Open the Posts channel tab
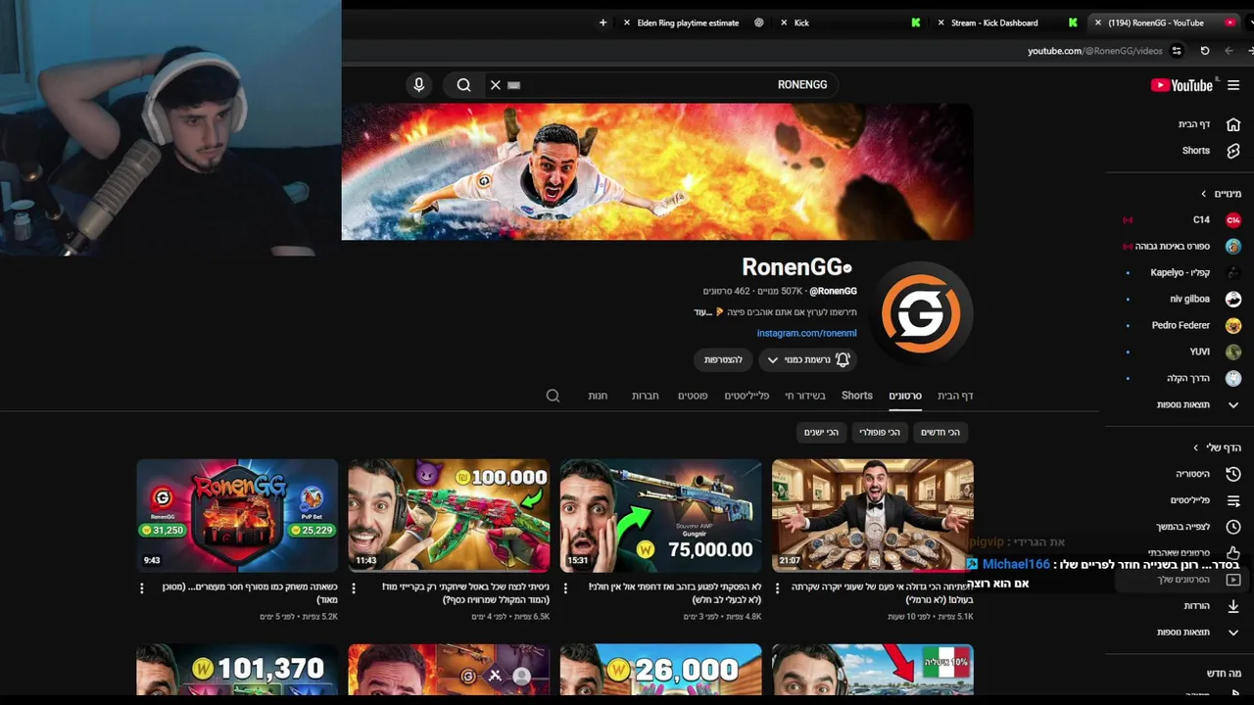1254x705 pixels. point(693,396)
